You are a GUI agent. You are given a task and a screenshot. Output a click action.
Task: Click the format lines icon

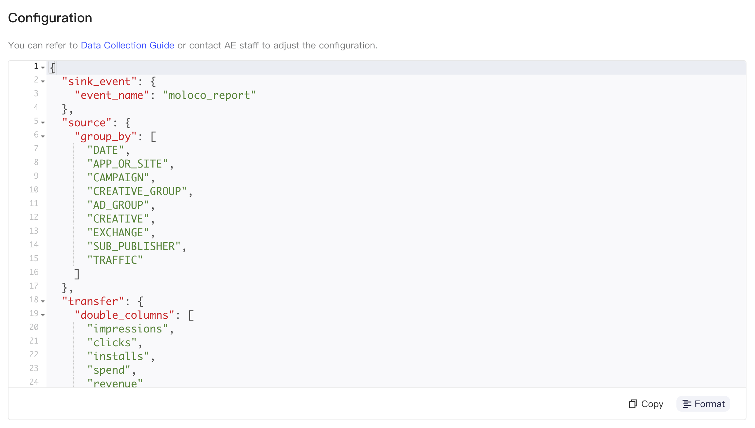687,404
